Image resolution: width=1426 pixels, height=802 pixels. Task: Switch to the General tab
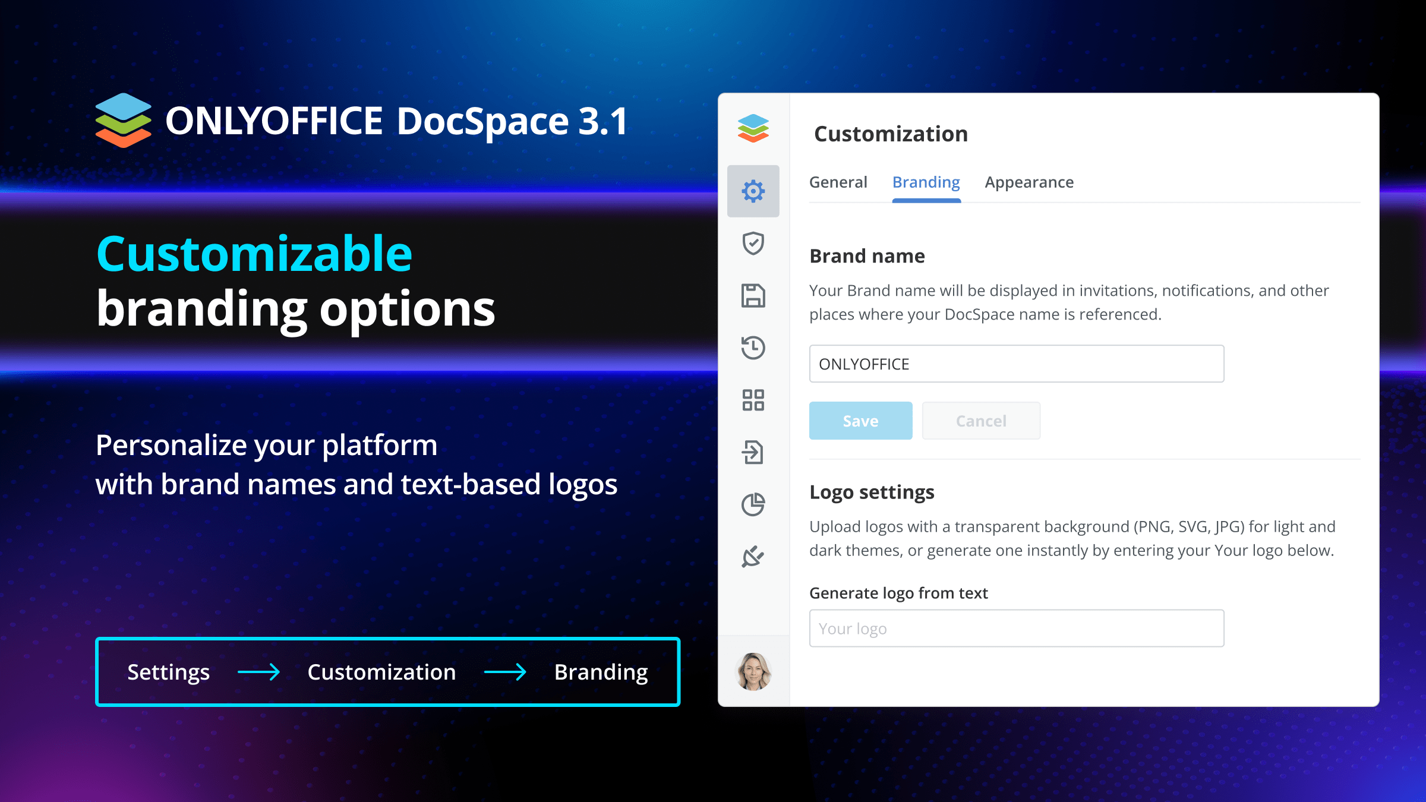pyautogui.click(x=838, y=182)
